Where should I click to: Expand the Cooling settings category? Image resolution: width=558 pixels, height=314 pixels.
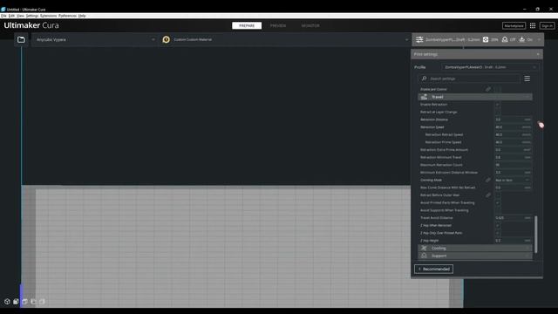(475, 248)
